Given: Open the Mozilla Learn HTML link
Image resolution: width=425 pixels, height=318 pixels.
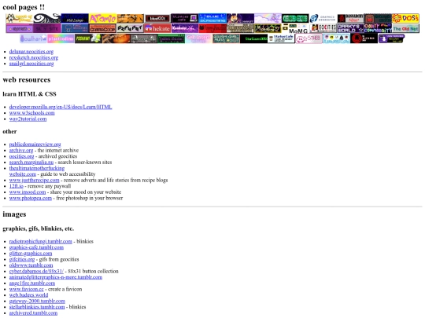Looking at the screenshot, I should pyautogui.click(x=61, y=107).
